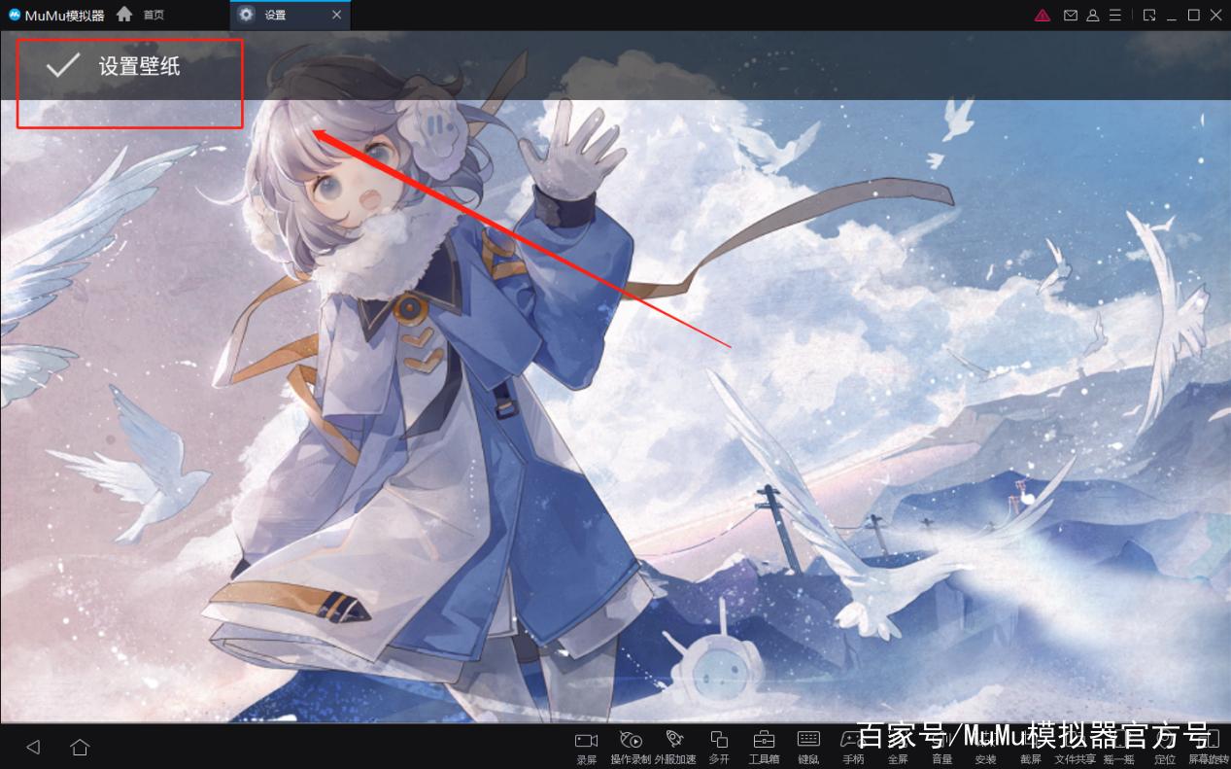Open the 工具箱 toolbox
The image size is (1231, 769).
tap(764, 747)
